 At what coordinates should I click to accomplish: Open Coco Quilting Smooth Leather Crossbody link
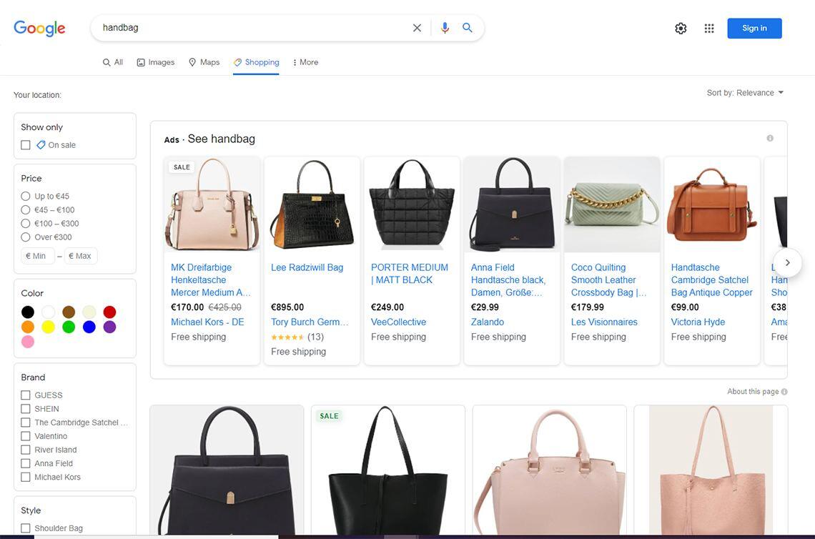(608, 280)
